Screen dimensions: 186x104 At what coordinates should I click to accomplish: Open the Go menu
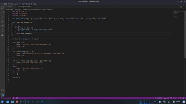[20, 4]
